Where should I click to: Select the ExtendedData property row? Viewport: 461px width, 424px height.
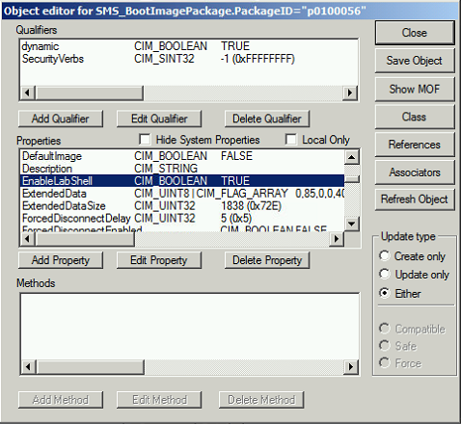click(182, 194)
